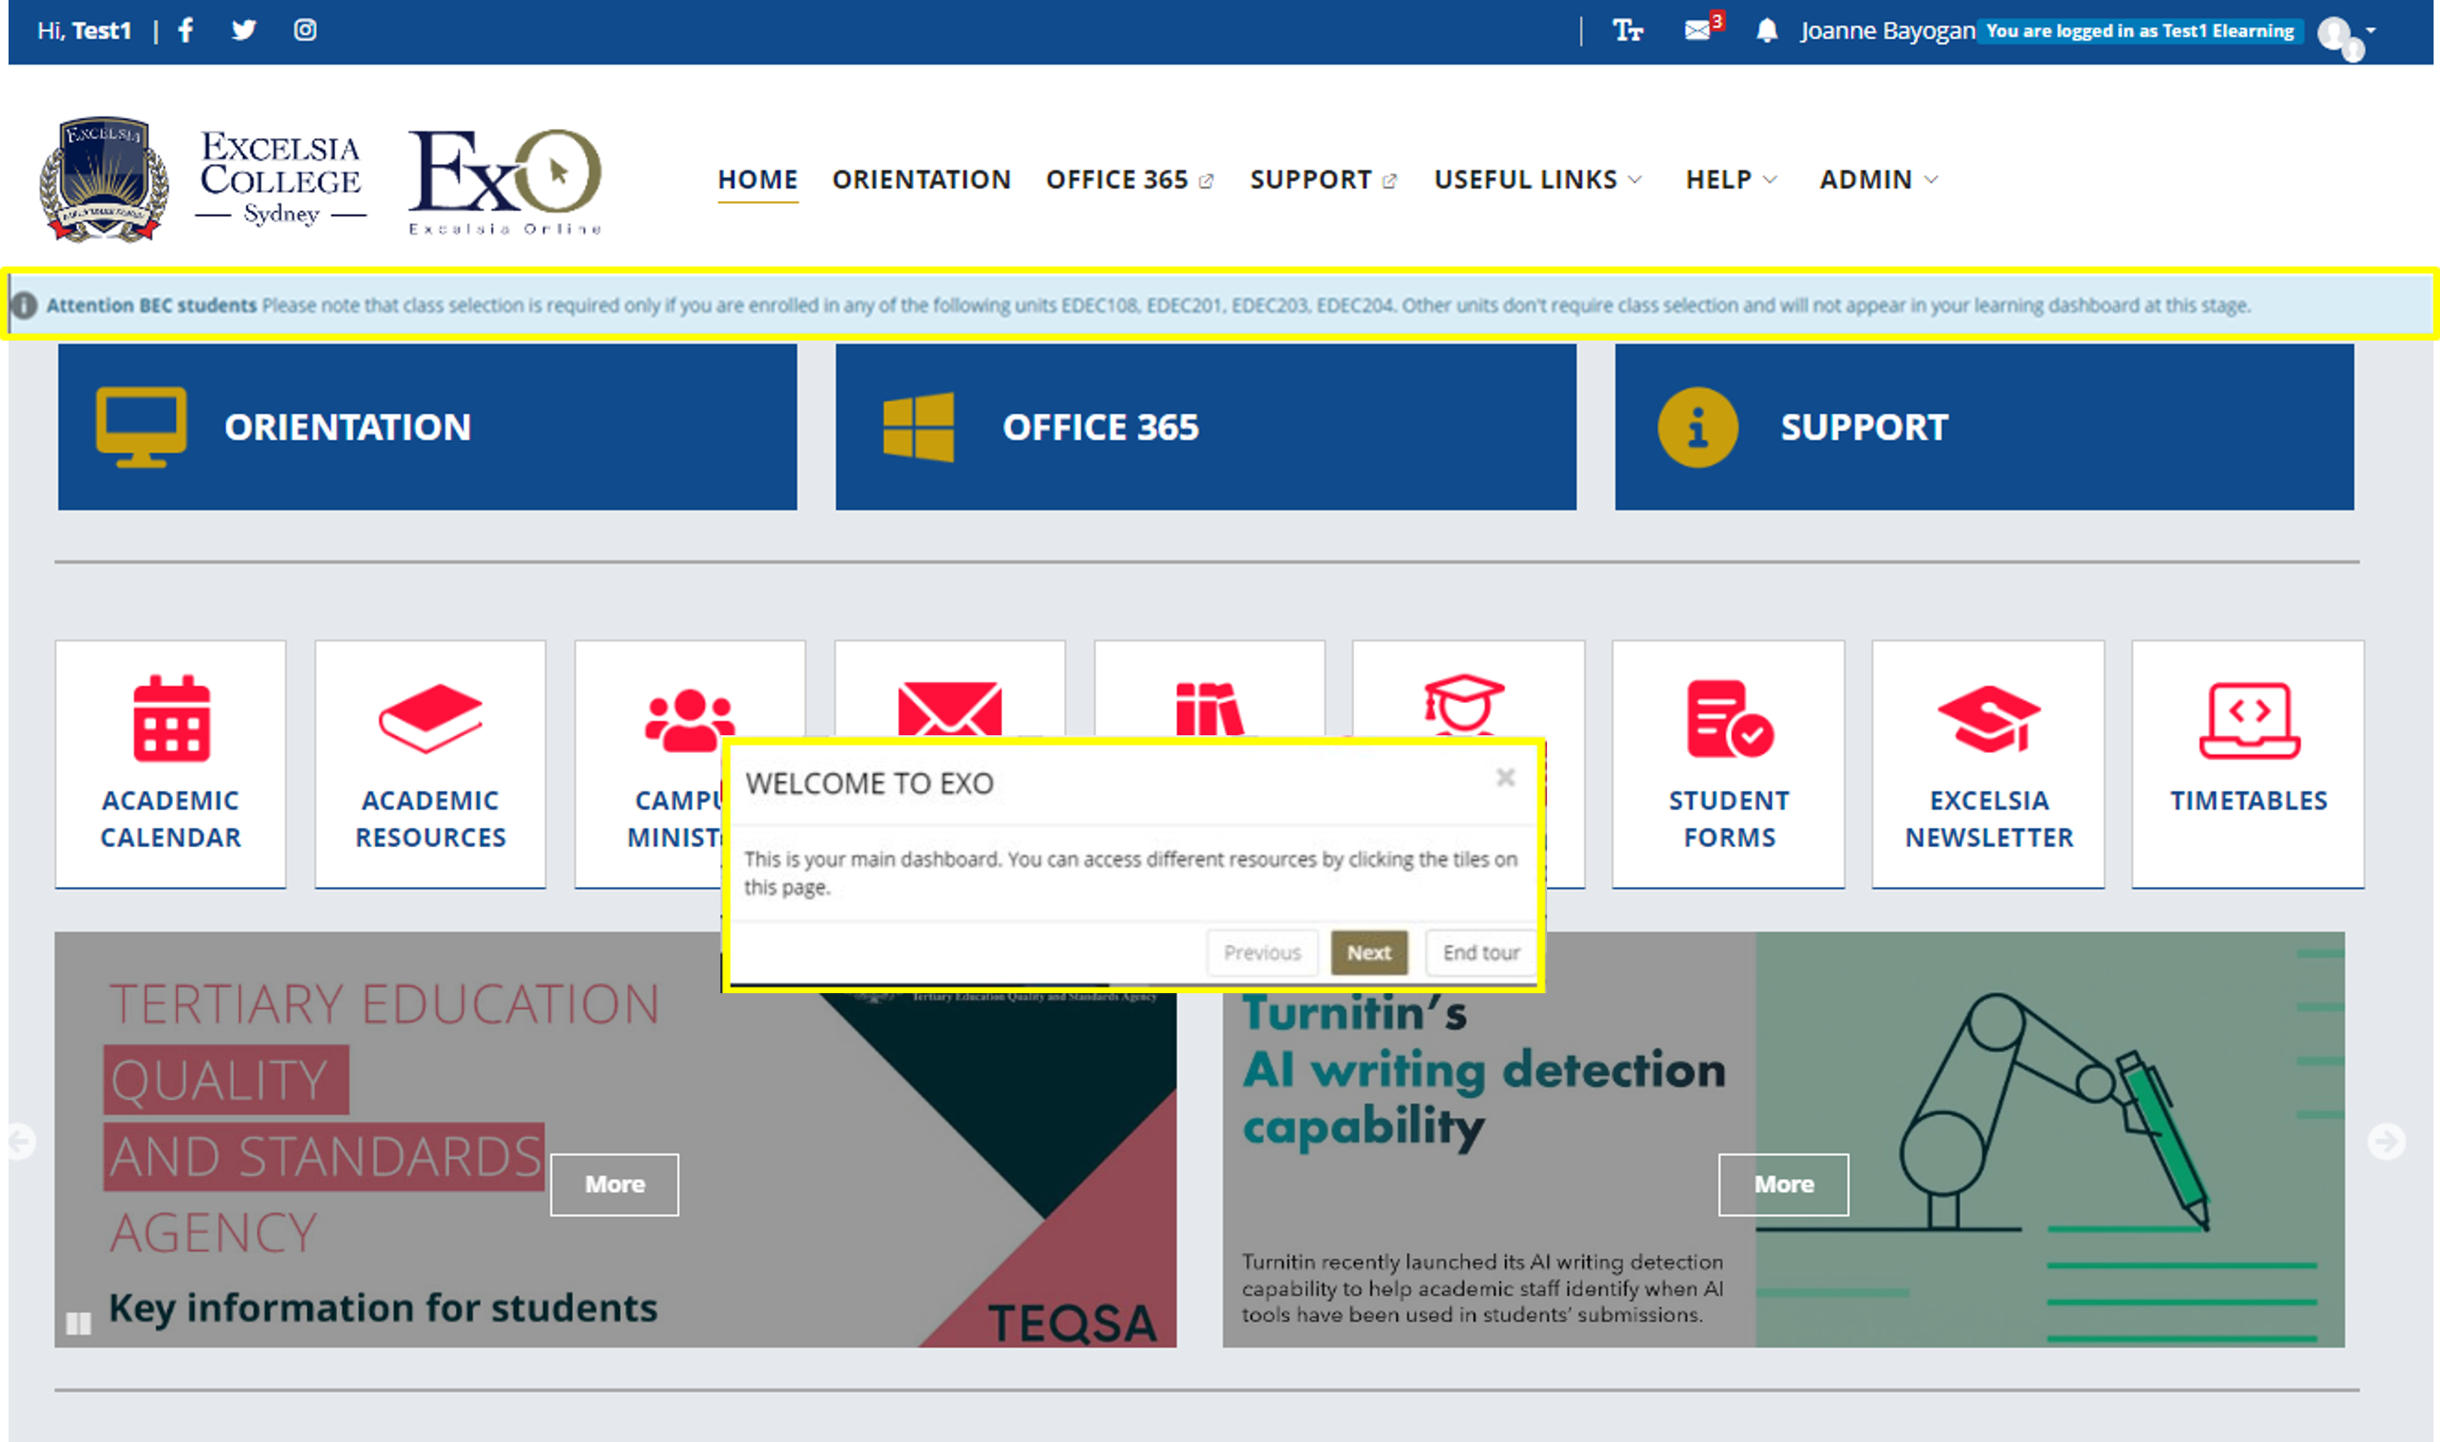Select ORIENTATION in the navigation menu
This screenshot has width=2440, height=1442.
click(920, 179)
